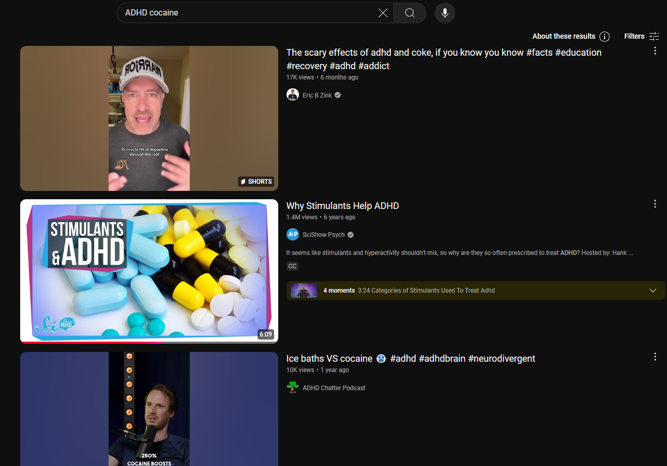Open the Filters icon
The image size is (667, 466).
(654, 36)
